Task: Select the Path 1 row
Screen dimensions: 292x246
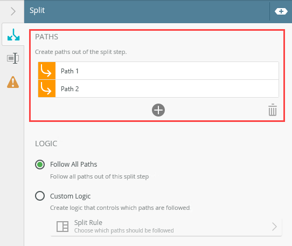Action: coord(158,71)
